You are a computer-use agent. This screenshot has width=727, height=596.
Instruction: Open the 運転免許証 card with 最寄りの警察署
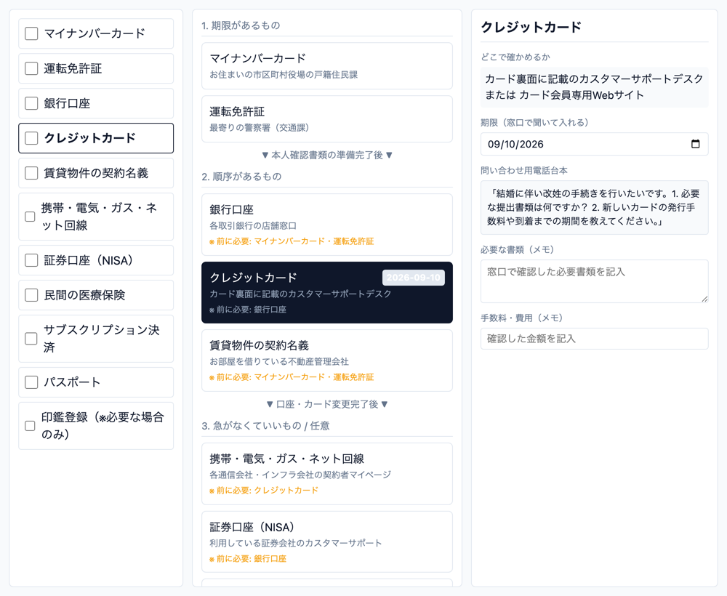327,119
